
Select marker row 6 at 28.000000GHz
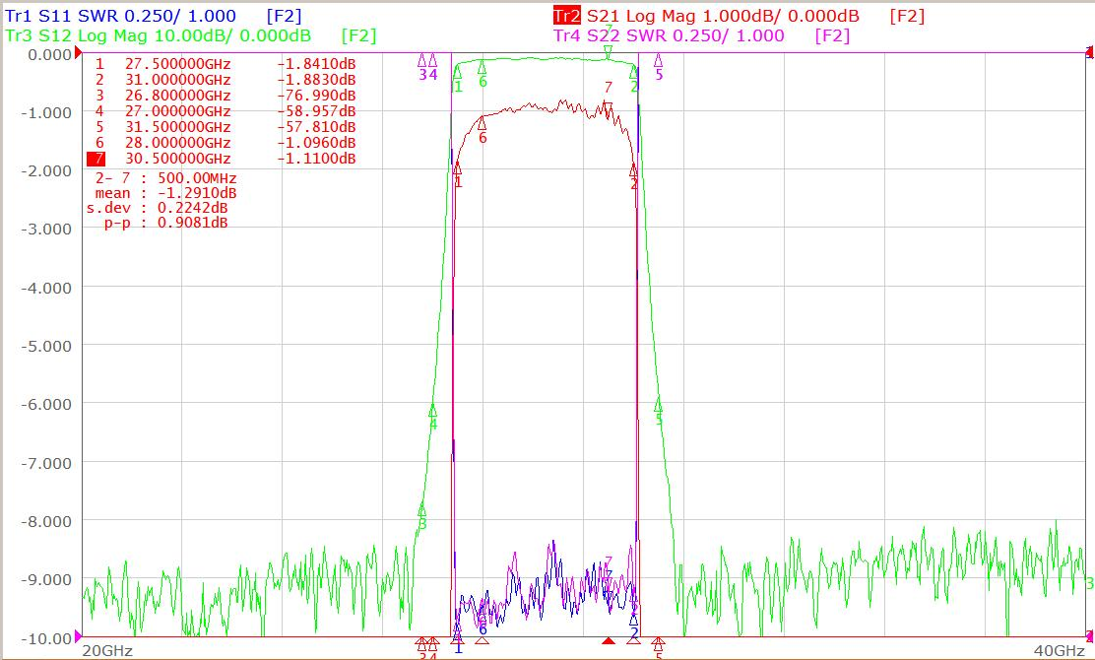point(225,143)
